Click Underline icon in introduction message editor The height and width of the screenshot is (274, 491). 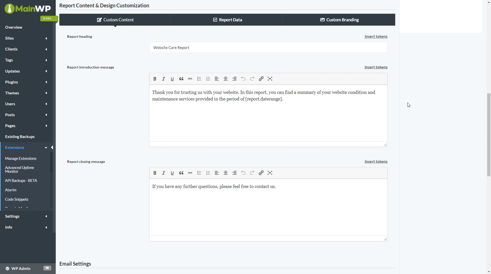(172, 79)
